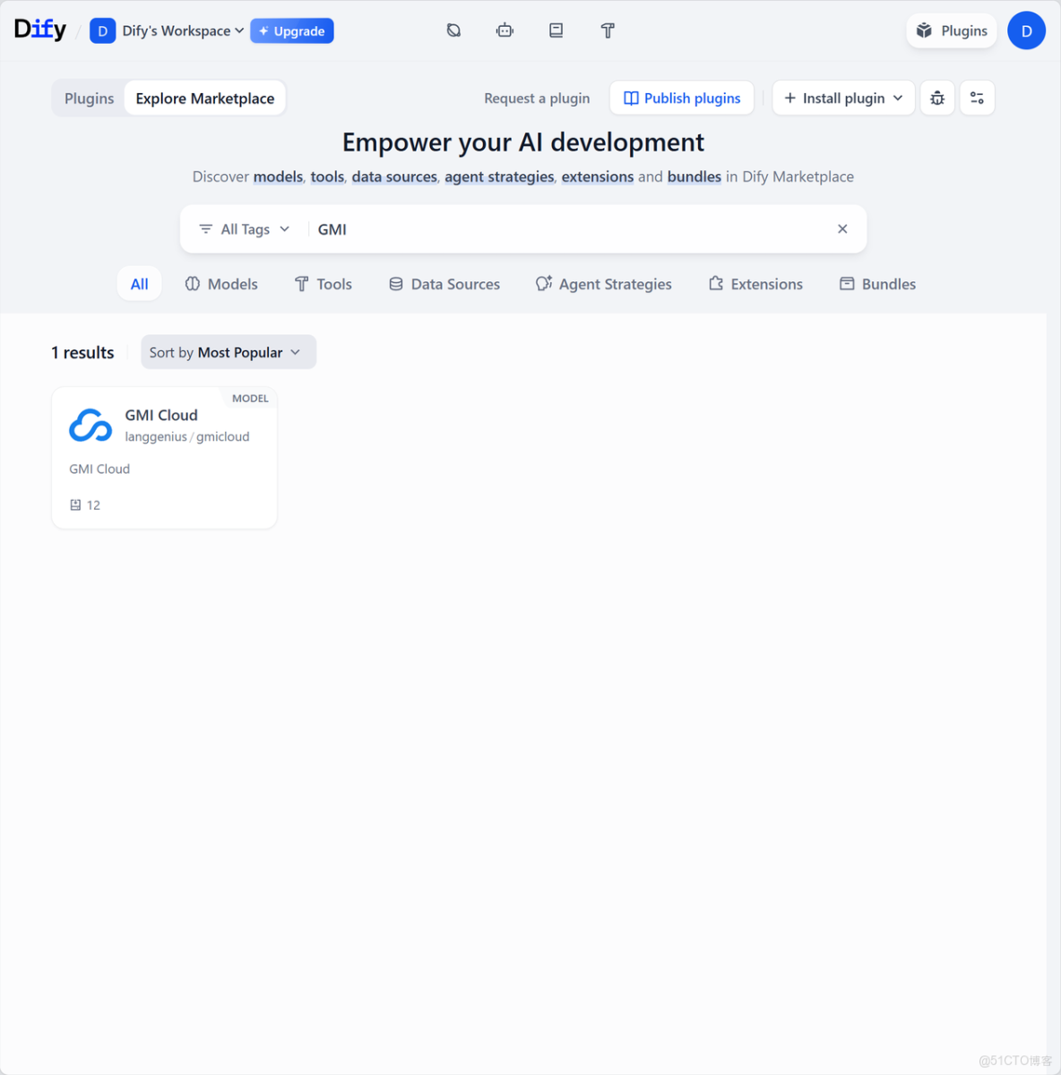
Task: Select the Studio robot icon in the header
Action: [505, 30]
